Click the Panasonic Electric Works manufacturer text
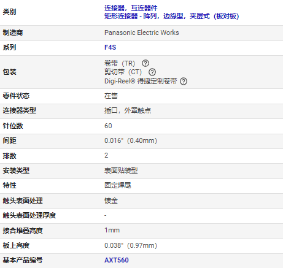This screenshot has height=268, width=283. click(142, 33)
